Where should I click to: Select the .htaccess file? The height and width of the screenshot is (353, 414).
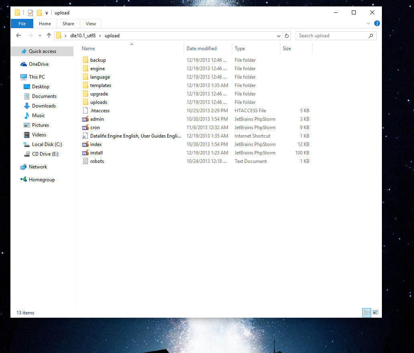coord(99,111)
